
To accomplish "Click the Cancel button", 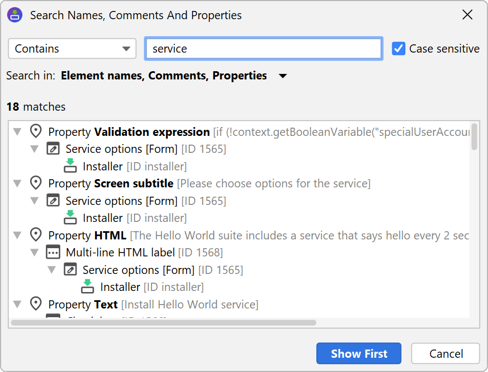I will point(446,353).
